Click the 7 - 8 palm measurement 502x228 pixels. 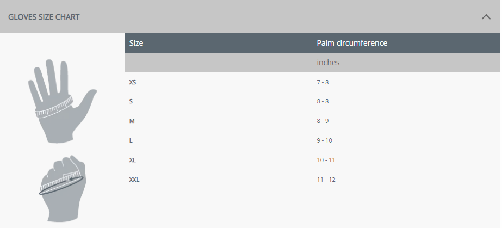point(323,82)
